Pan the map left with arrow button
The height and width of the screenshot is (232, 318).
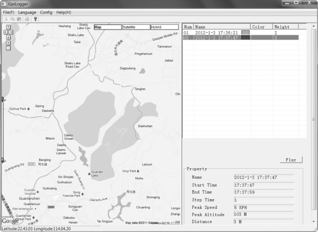point(6,32)
